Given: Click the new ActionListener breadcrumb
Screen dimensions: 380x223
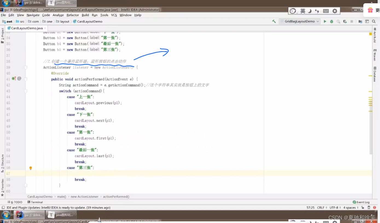Looking at the screenshot, I should (85, 197).
